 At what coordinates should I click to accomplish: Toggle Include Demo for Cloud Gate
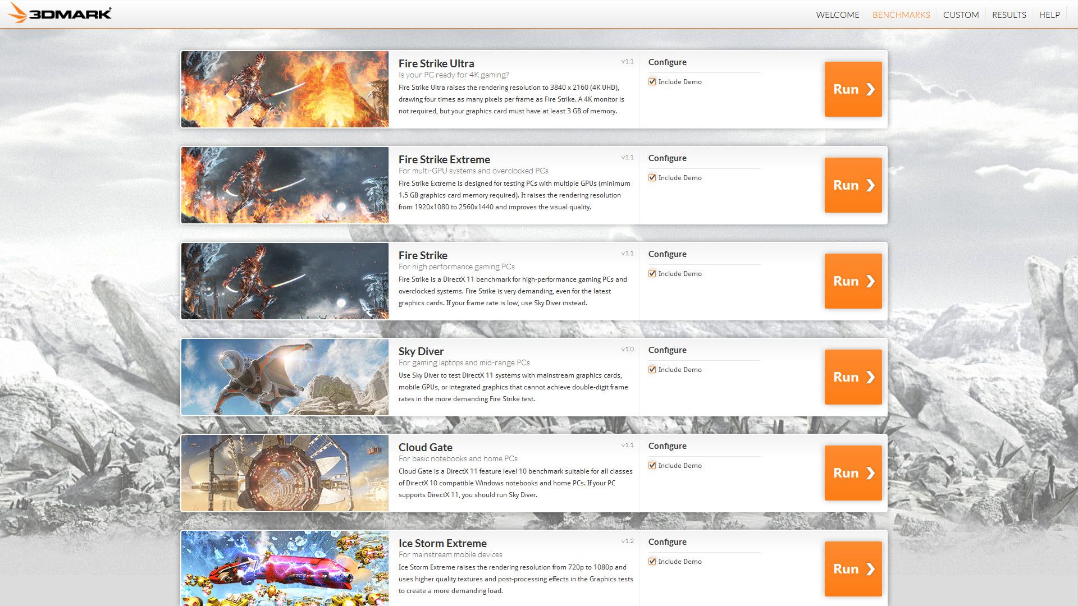[652, 466]
